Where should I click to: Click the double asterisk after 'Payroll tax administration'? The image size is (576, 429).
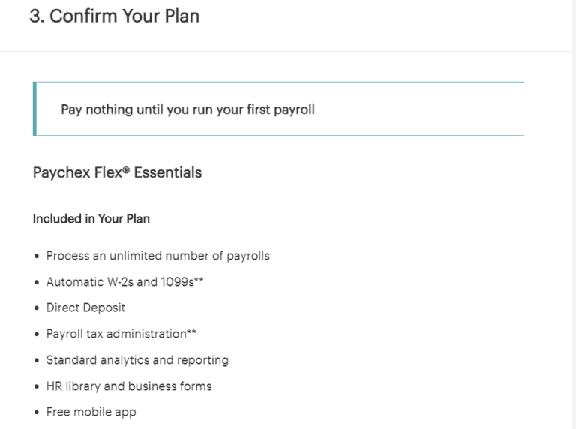pyautogui.click(x=192, y=332)
